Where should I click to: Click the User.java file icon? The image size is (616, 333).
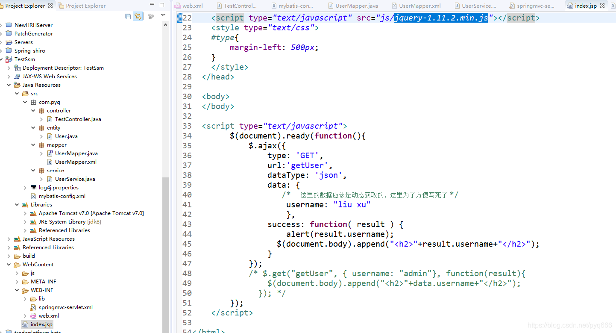pyautogui.click(x=50, y=136)
